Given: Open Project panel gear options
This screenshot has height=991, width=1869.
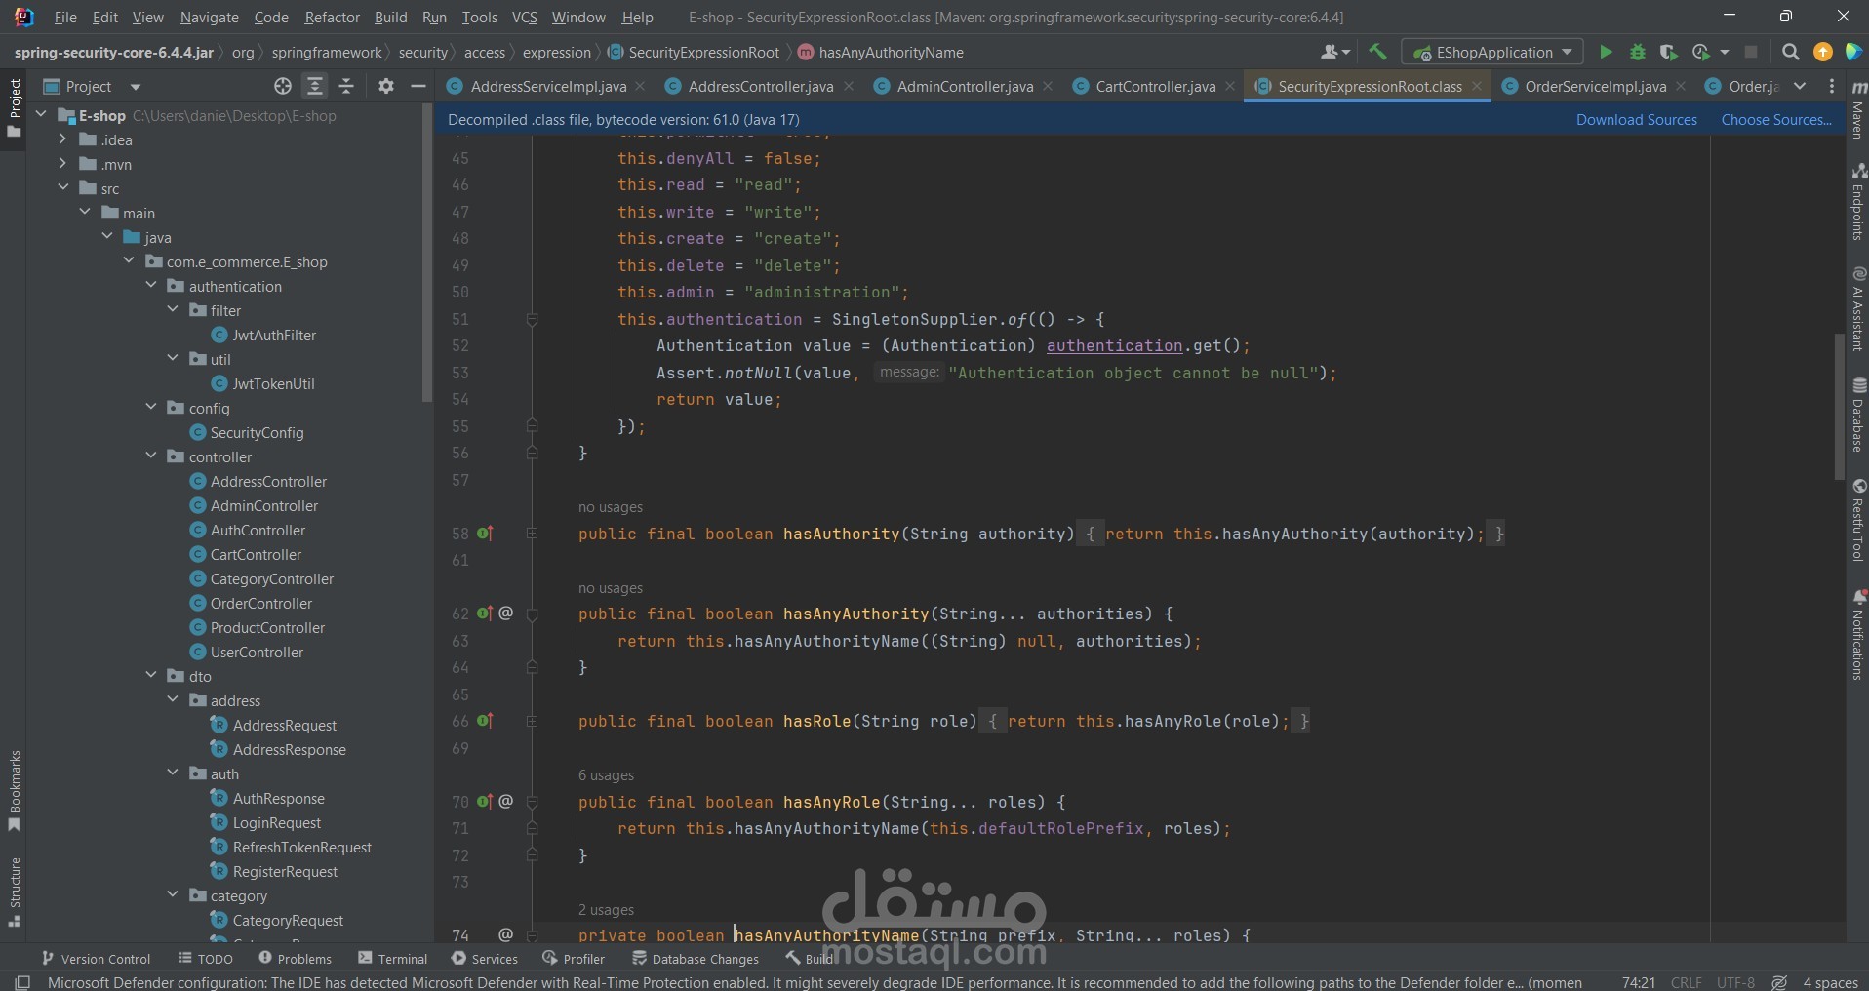Looking at the screenshot, I should (386, 87).
